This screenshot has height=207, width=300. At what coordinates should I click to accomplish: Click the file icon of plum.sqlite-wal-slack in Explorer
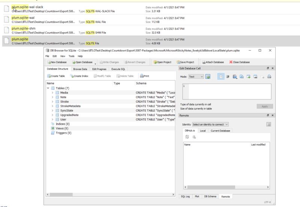click(6, 9)
